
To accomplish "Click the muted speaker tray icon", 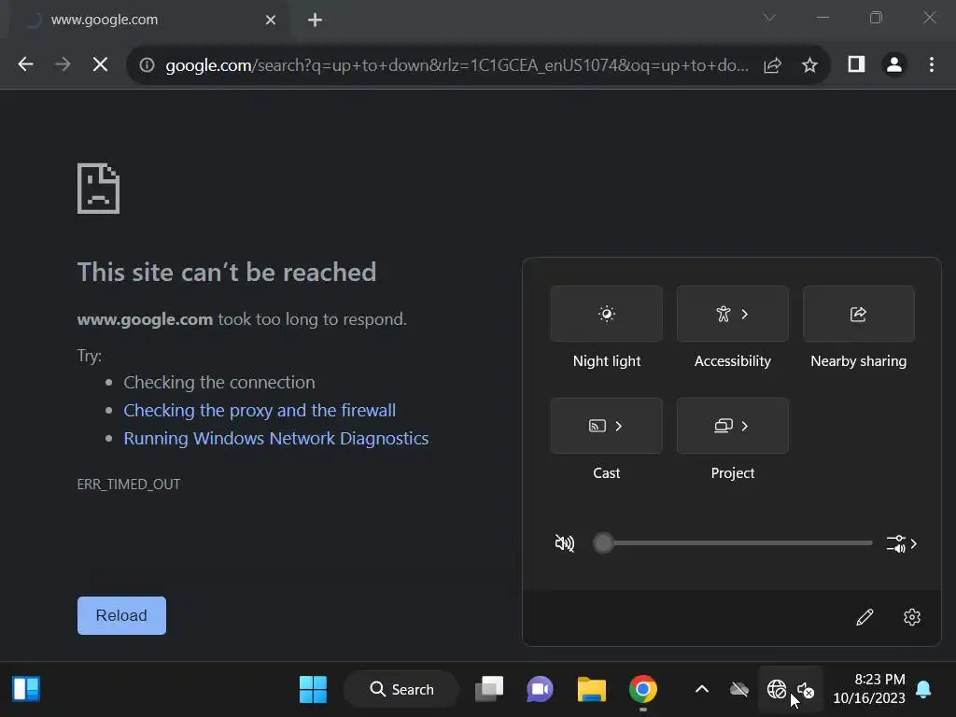I will tap(806, 690).
